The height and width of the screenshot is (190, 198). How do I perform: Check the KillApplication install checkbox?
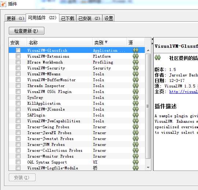point(18,103)
